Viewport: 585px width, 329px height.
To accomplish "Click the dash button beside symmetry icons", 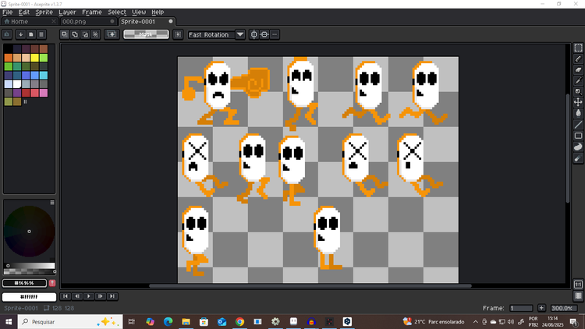I will coord(275,34).
